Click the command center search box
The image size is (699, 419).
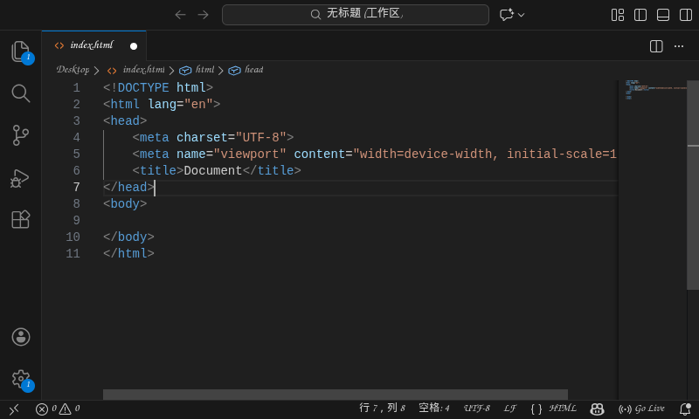point(356,15)
